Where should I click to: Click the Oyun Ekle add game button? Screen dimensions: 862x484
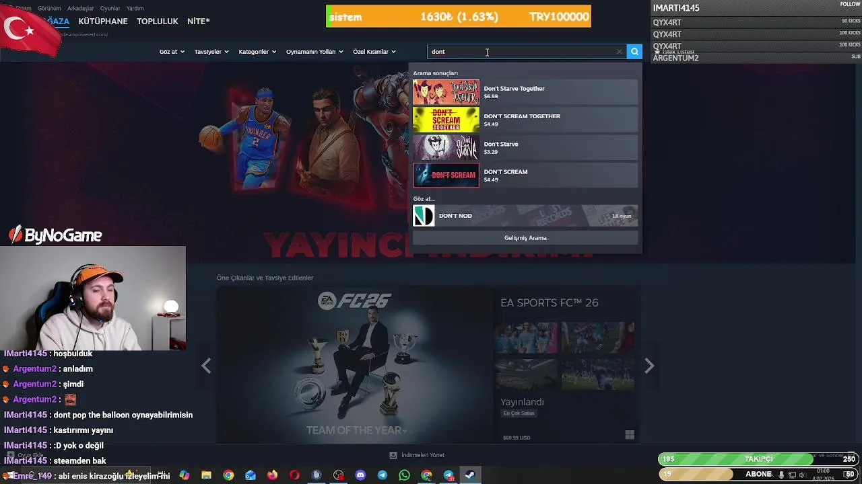tap(26, 455)
